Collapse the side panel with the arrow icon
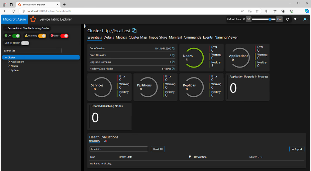 click(x=86, y=26)
